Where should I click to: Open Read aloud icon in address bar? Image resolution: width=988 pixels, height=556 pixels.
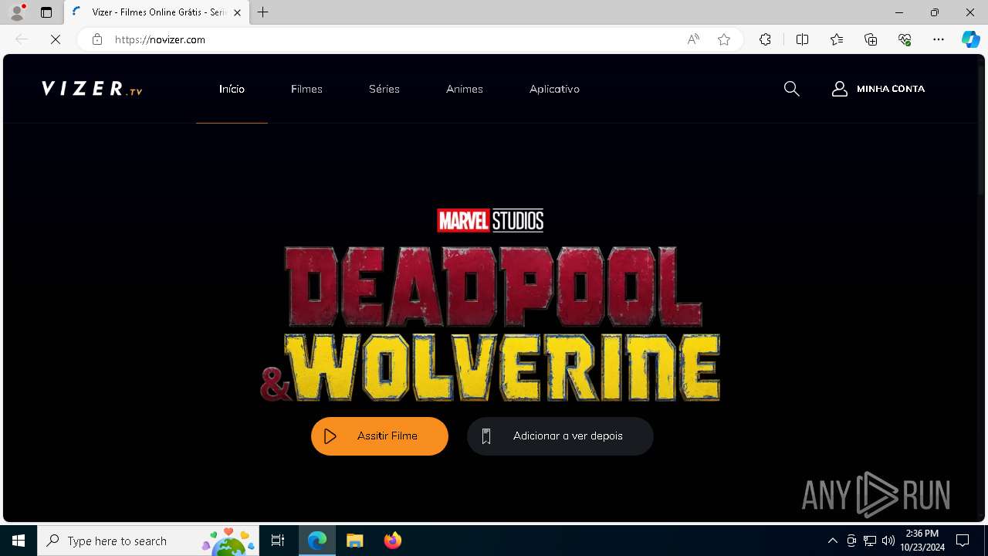coord(693,39)
